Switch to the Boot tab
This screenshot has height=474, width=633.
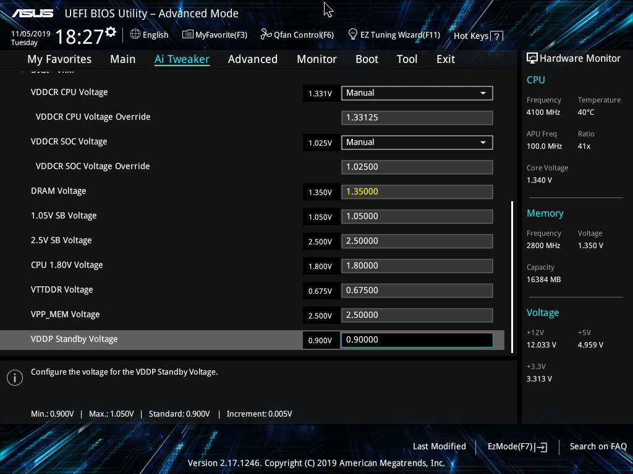point(367,59)
